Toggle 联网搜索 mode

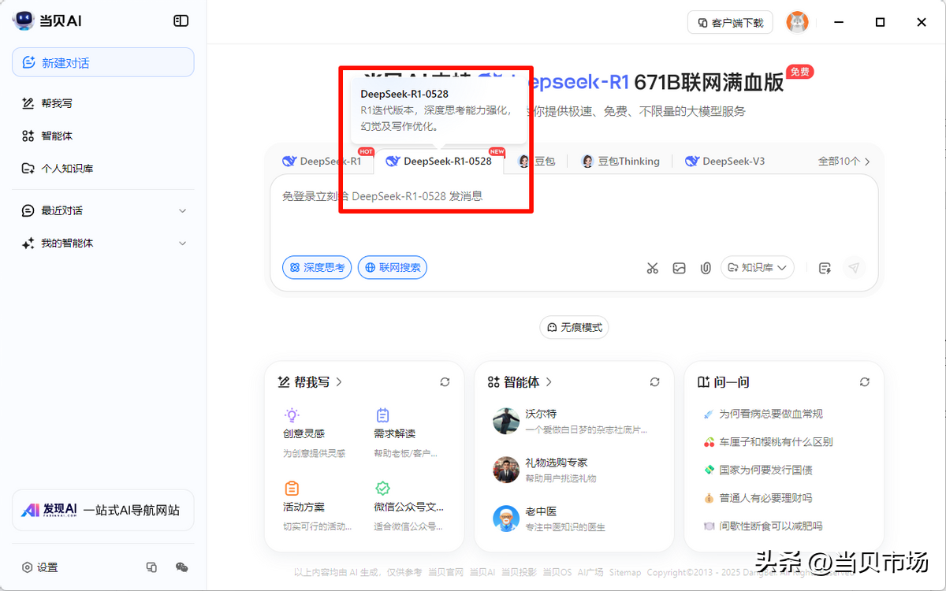(393, 268)
